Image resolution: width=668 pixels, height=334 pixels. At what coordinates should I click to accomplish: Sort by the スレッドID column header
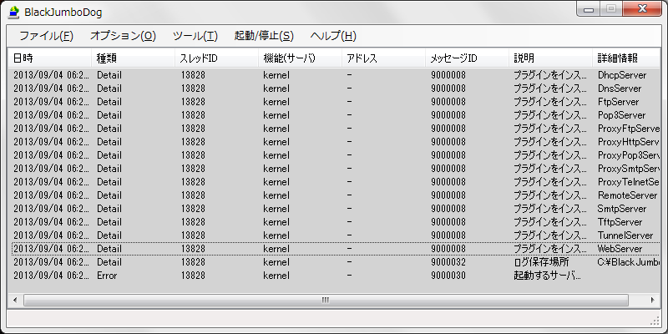[x=217, y=58]
